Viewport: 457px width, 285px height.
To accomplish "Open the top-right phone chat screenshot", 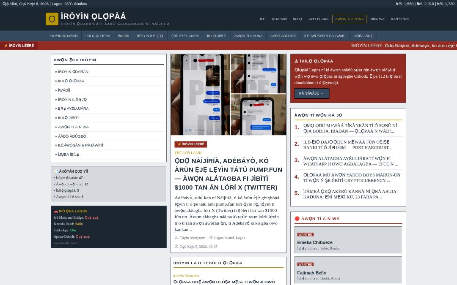I will (x=258, y=73).
